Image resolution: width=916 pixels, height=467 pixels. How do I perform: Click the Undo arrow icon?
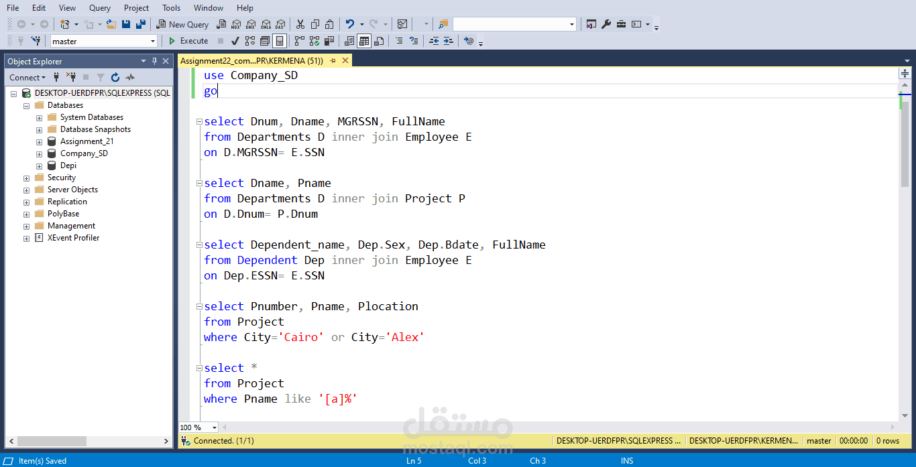pyautogui.click(x=349, y=24)
